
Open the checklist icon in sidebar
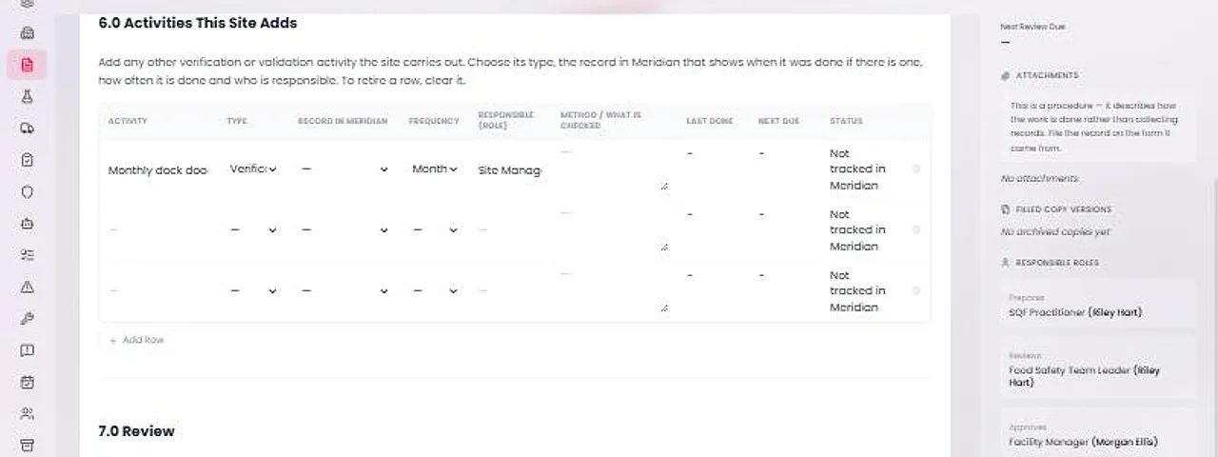[x=27, y=255]
